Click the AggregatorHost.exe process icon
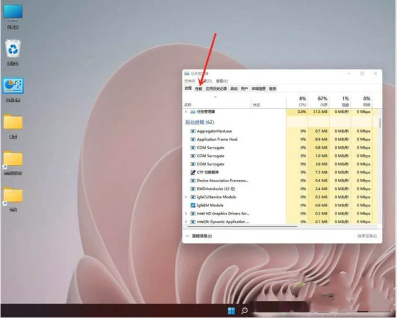 pos(193,131)
